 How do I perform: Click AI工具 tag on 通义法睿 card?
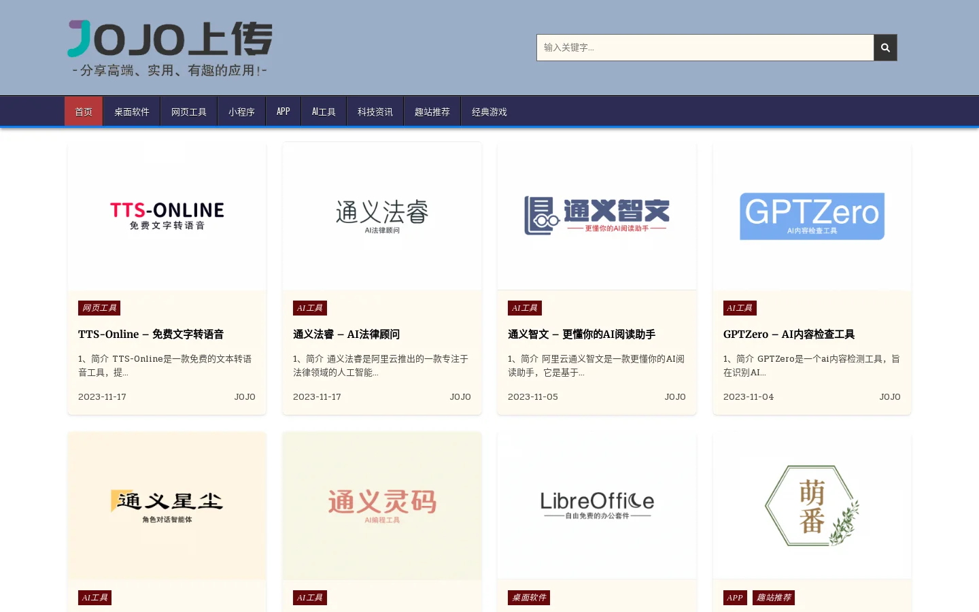tap(310, 308)
